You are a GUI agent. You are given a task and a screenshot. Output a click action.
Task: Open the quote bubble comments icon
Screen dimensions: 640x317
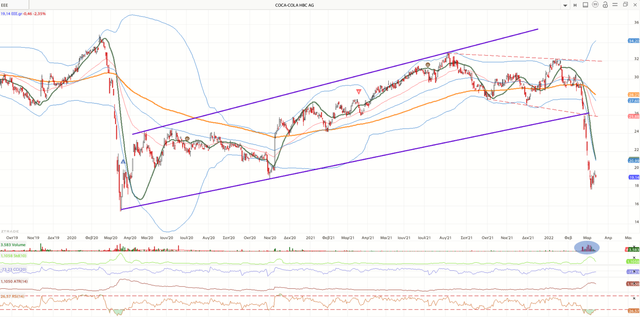click(x=595, y=5)
